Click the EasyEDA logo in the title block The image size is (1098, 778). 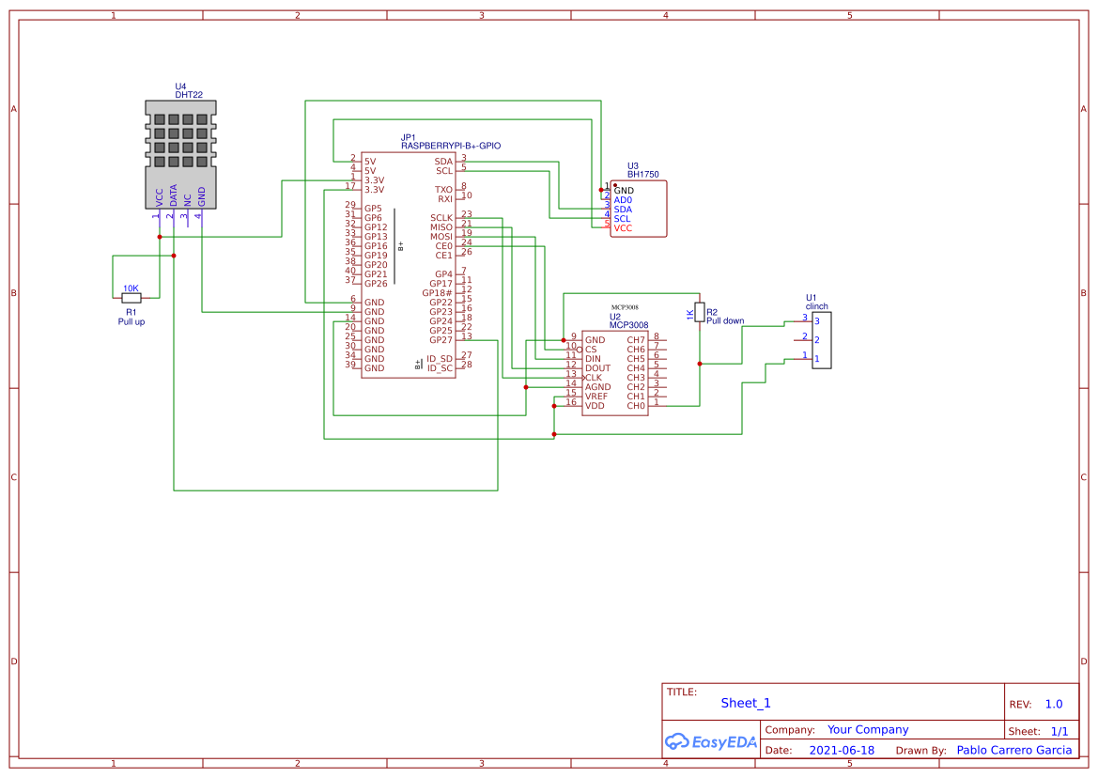point(710,741)
